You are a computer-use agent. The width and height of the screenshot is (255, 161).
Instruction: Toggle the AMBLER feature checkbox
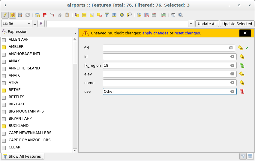click(x=4, y=47)
